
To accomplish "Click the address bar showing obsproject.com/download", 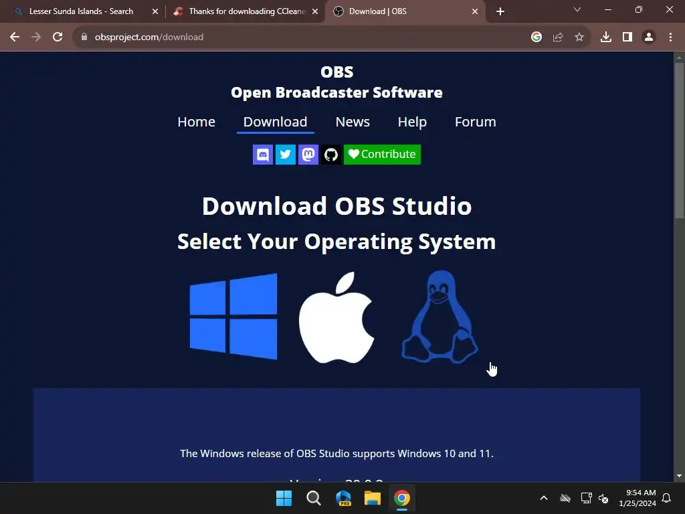I will [306, 37].
